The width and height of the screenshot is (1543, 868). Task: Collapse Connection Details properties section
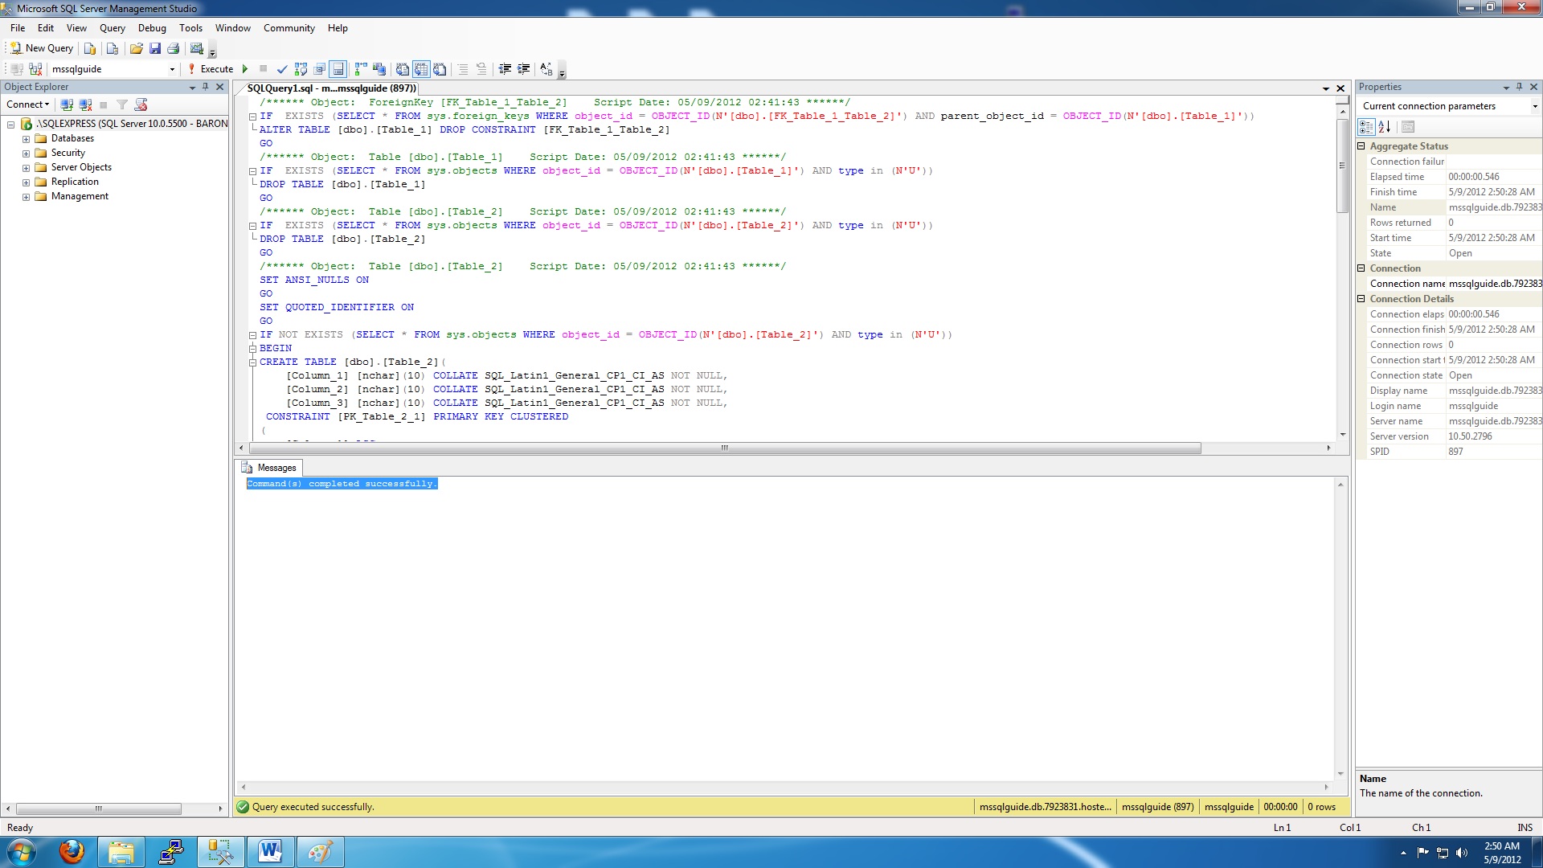coord(1361,299)
